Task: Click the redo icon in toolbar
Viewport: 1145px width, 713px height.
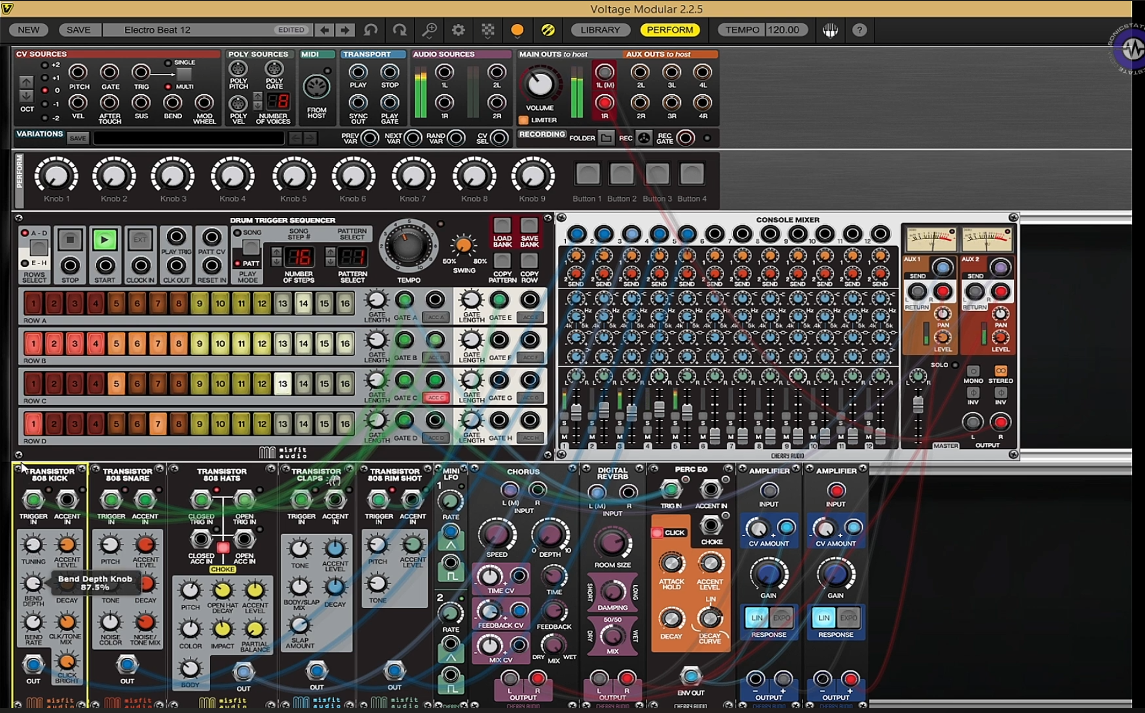Action: click(x=399, y=29)
